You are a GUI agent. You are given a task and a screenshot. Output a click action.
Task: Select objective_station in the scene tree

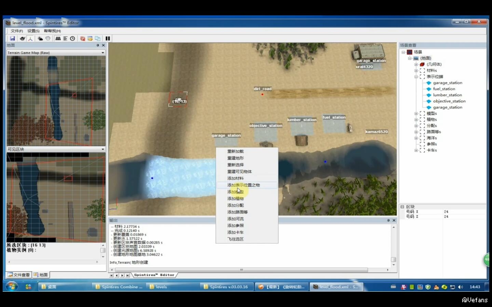click(449, 101)
